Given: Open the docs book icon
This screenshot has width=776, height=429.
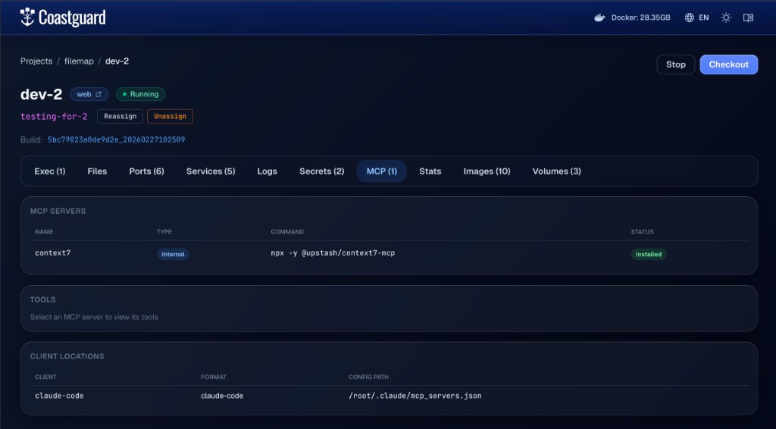Looking at the screenshot, I should pyautogui.click(x=748, y=18).
